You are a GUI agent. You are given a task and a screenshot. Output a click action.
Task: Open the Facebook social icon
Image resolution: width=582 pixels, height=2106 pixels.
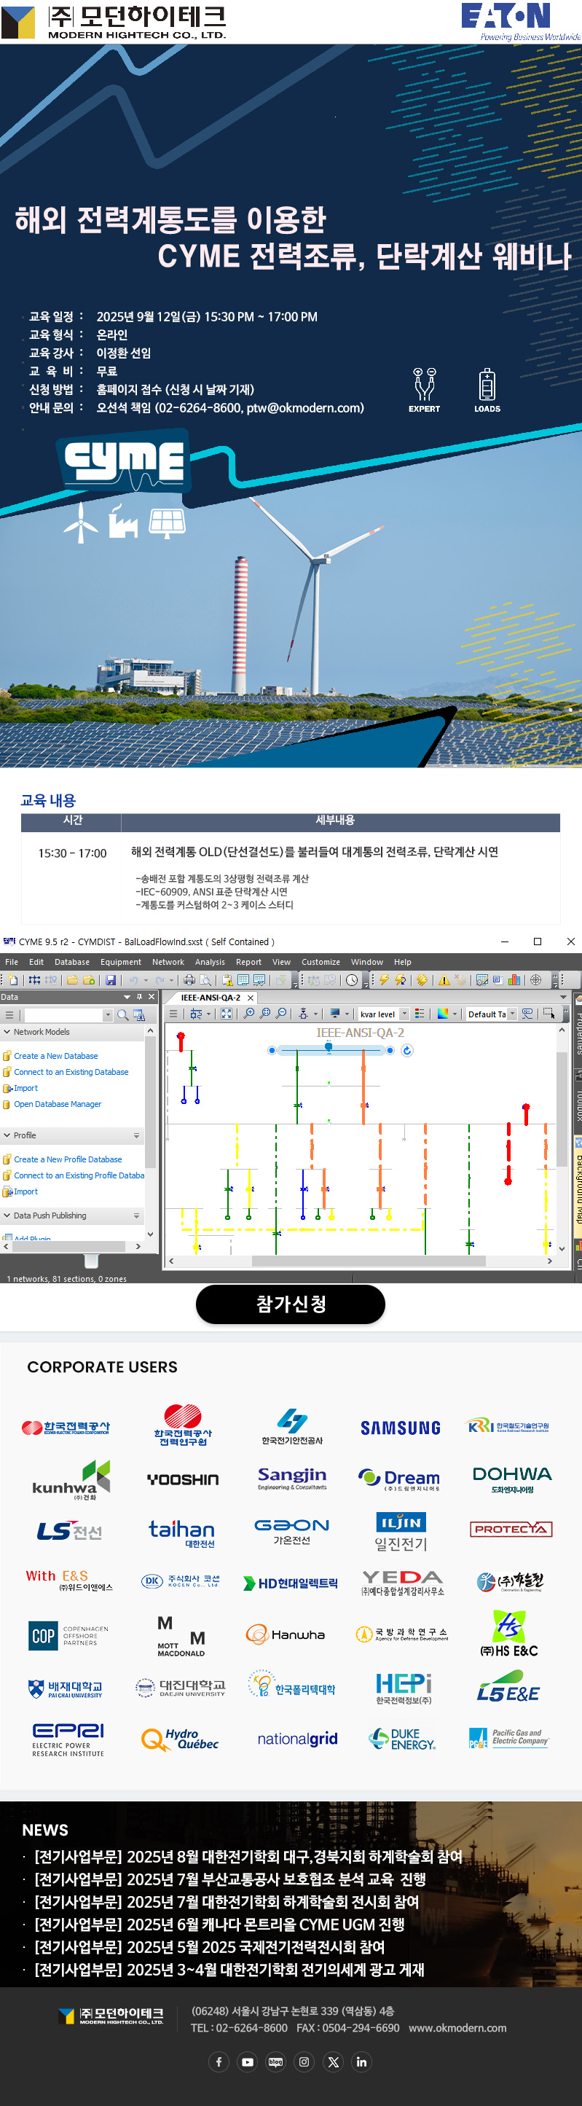219,2061
